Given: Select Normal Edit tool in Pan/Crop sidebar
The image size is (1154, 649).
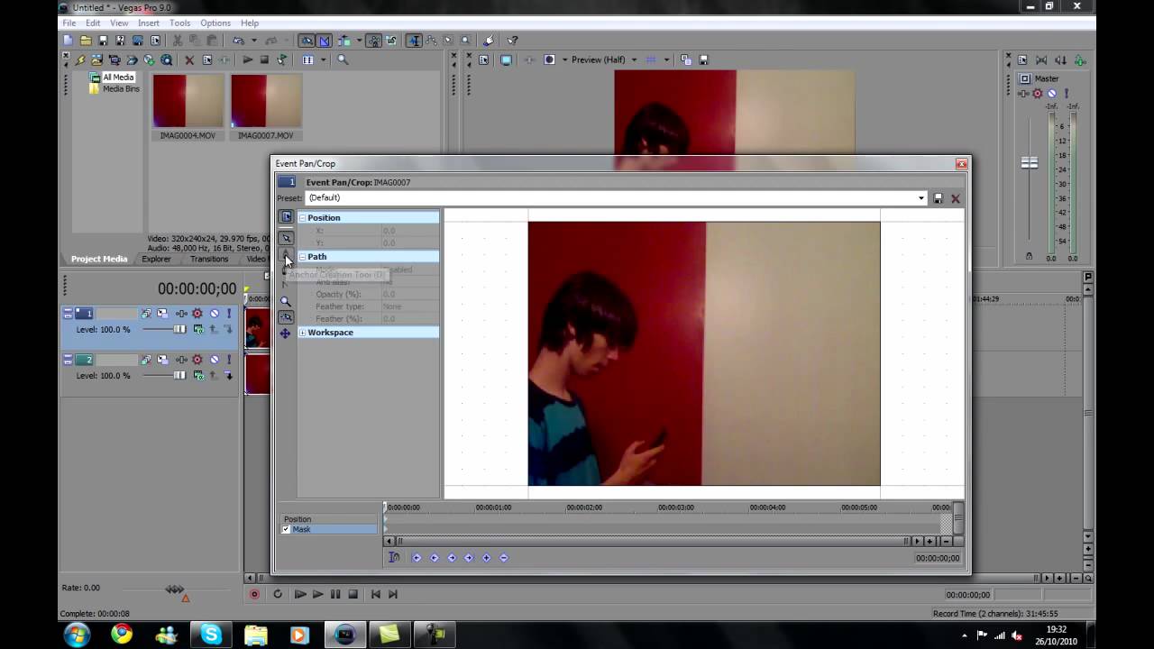Looking at the screenshot, I should click(x=286, y=239).
